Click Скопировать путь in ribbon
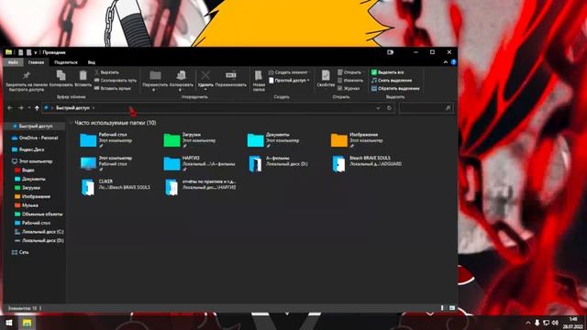Viewport: 587px width, 330px height. click(116, 81)
